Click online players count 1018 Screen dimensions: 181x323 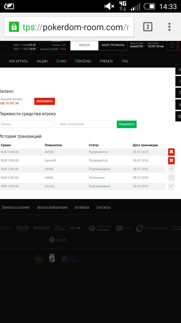pyautogui.click(x=63, y=49)
